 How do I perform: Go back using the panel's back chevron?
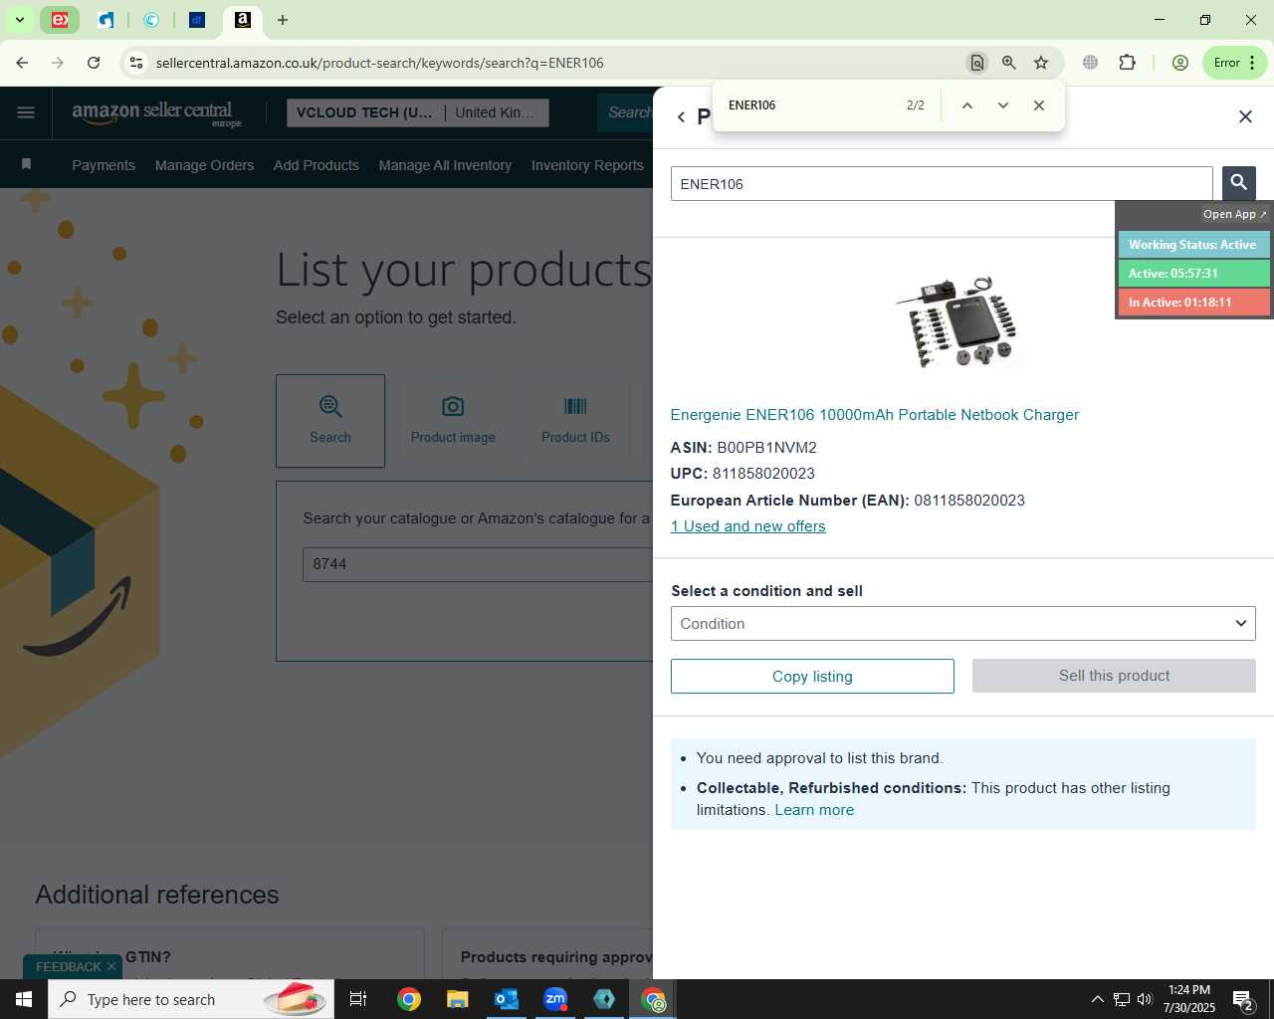click(681, 117)
